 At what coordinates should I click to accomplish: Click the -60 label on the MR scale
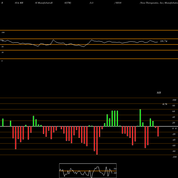pos(174,146)
